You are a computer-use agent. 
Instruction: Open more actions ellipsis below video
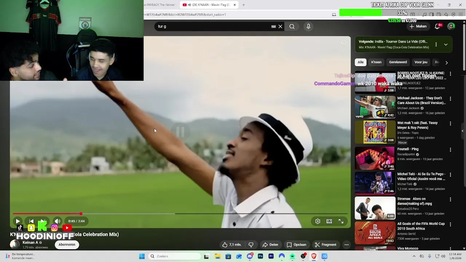tap(346, 245)
